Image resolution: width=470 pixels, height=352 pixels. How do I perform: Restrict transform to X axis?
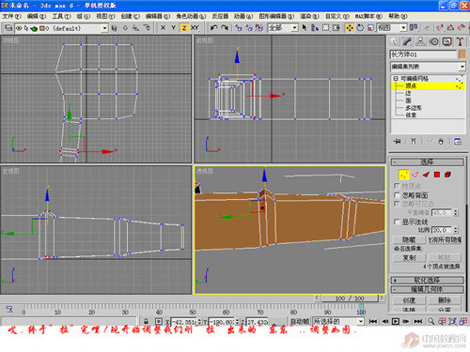[x=163, y=28]
